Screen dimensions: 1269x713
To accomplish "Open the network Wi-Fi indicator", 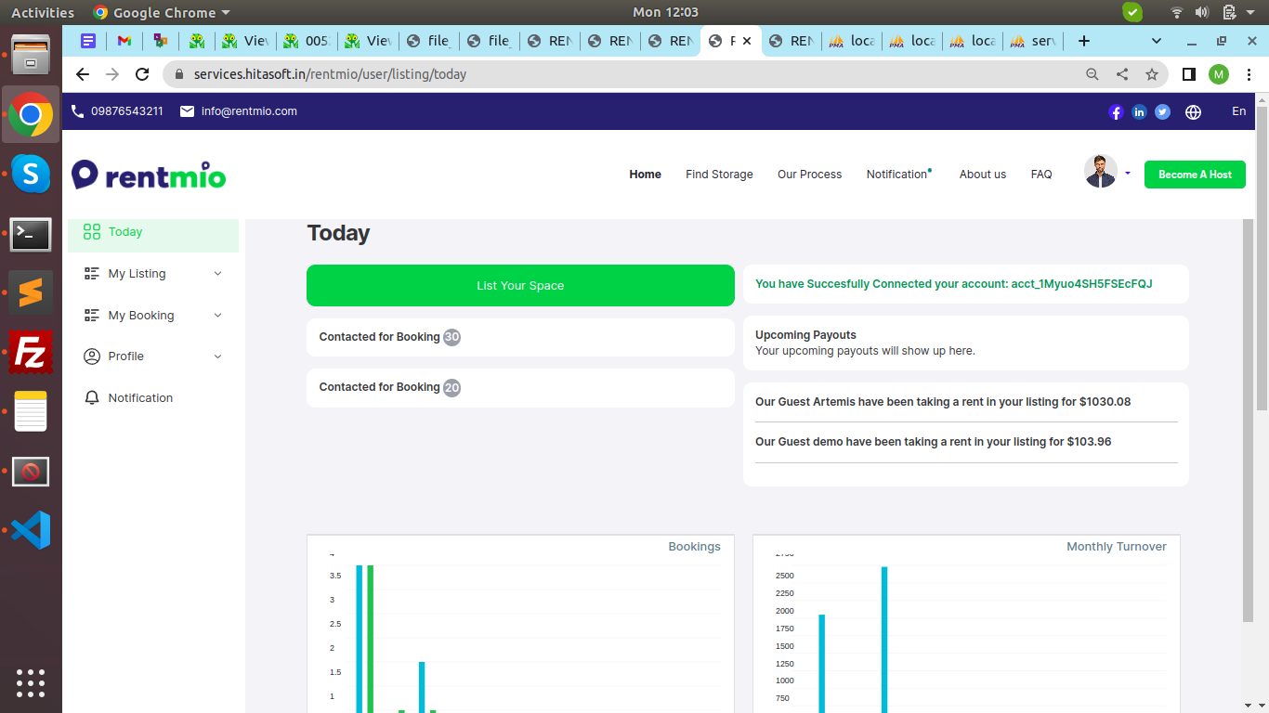I will coord(1177,12).
